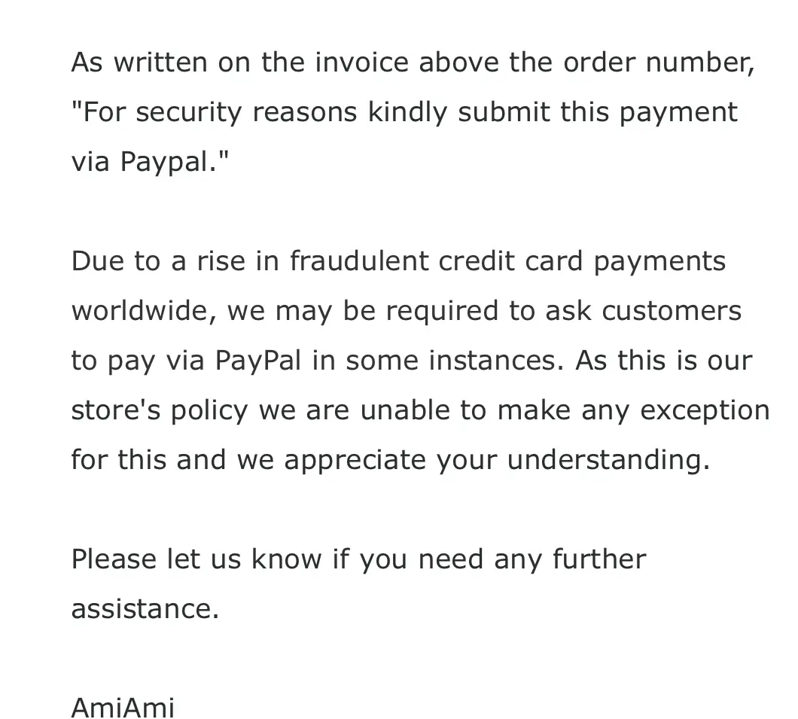This screenshot has width=798, height=719.
Task: Click the word 'PayPal' in second paragraph
Action: coord(258,361)
